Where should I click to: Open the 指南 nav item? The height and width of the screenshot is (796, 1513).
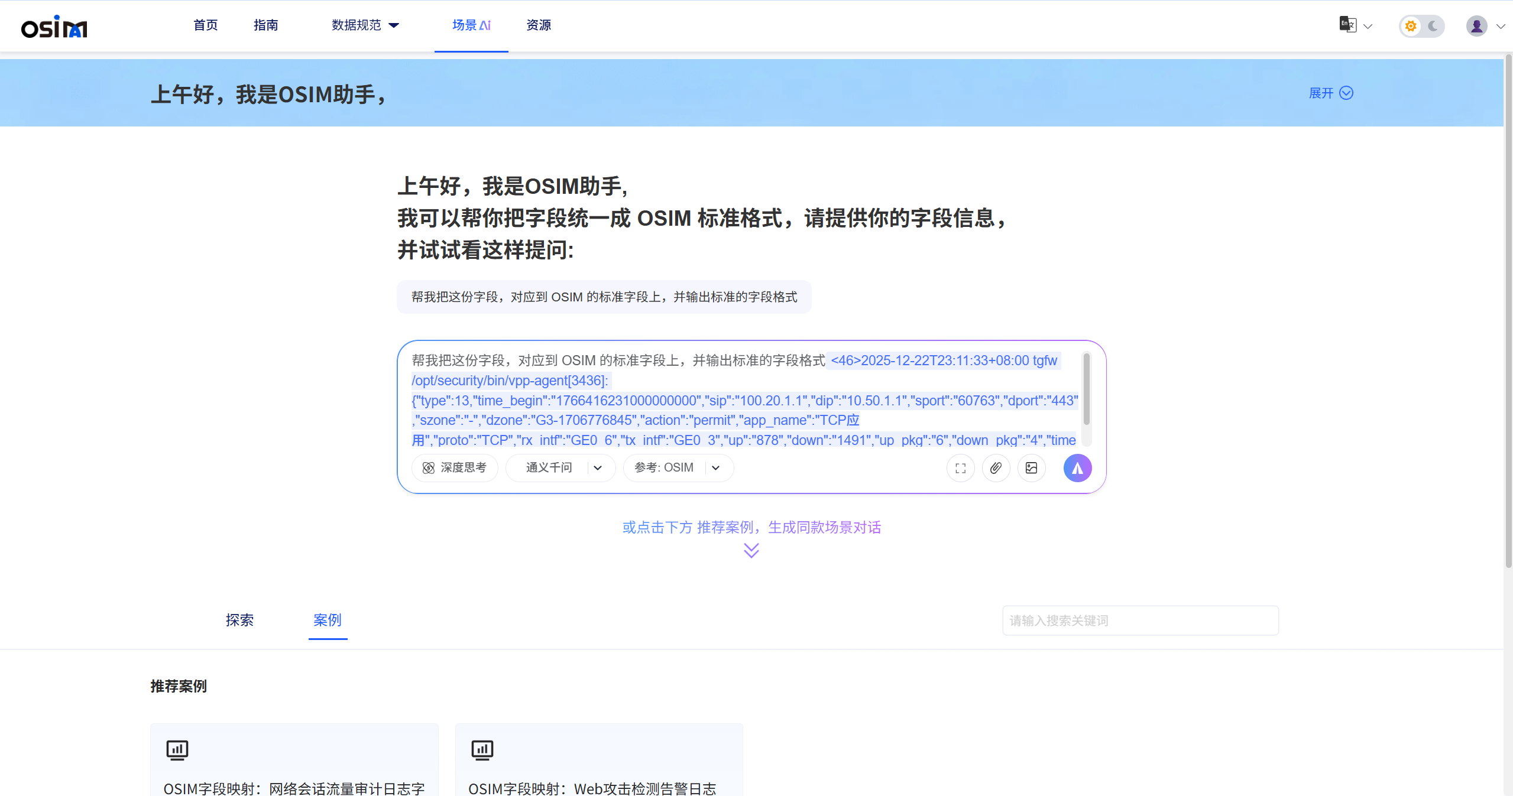point(265,25)
